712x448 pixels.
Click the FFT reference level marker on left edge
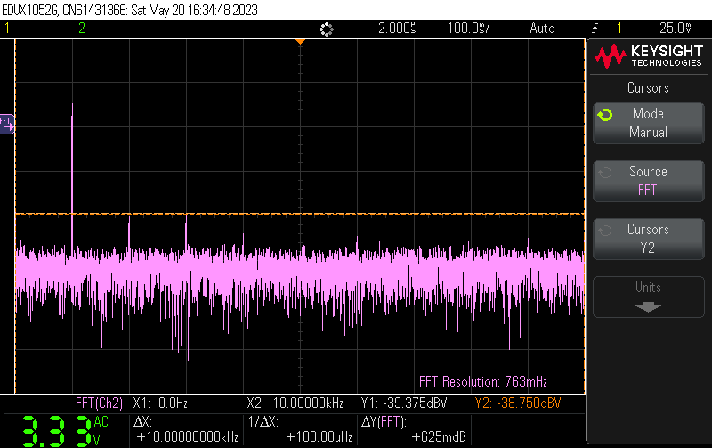click(7, 124)
